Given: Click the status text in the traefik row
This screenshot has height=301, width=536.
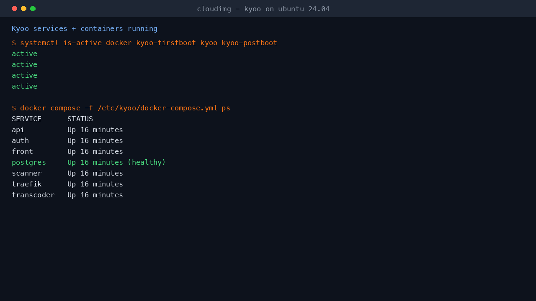Looking at the screenshot, I should pos(95,184).
